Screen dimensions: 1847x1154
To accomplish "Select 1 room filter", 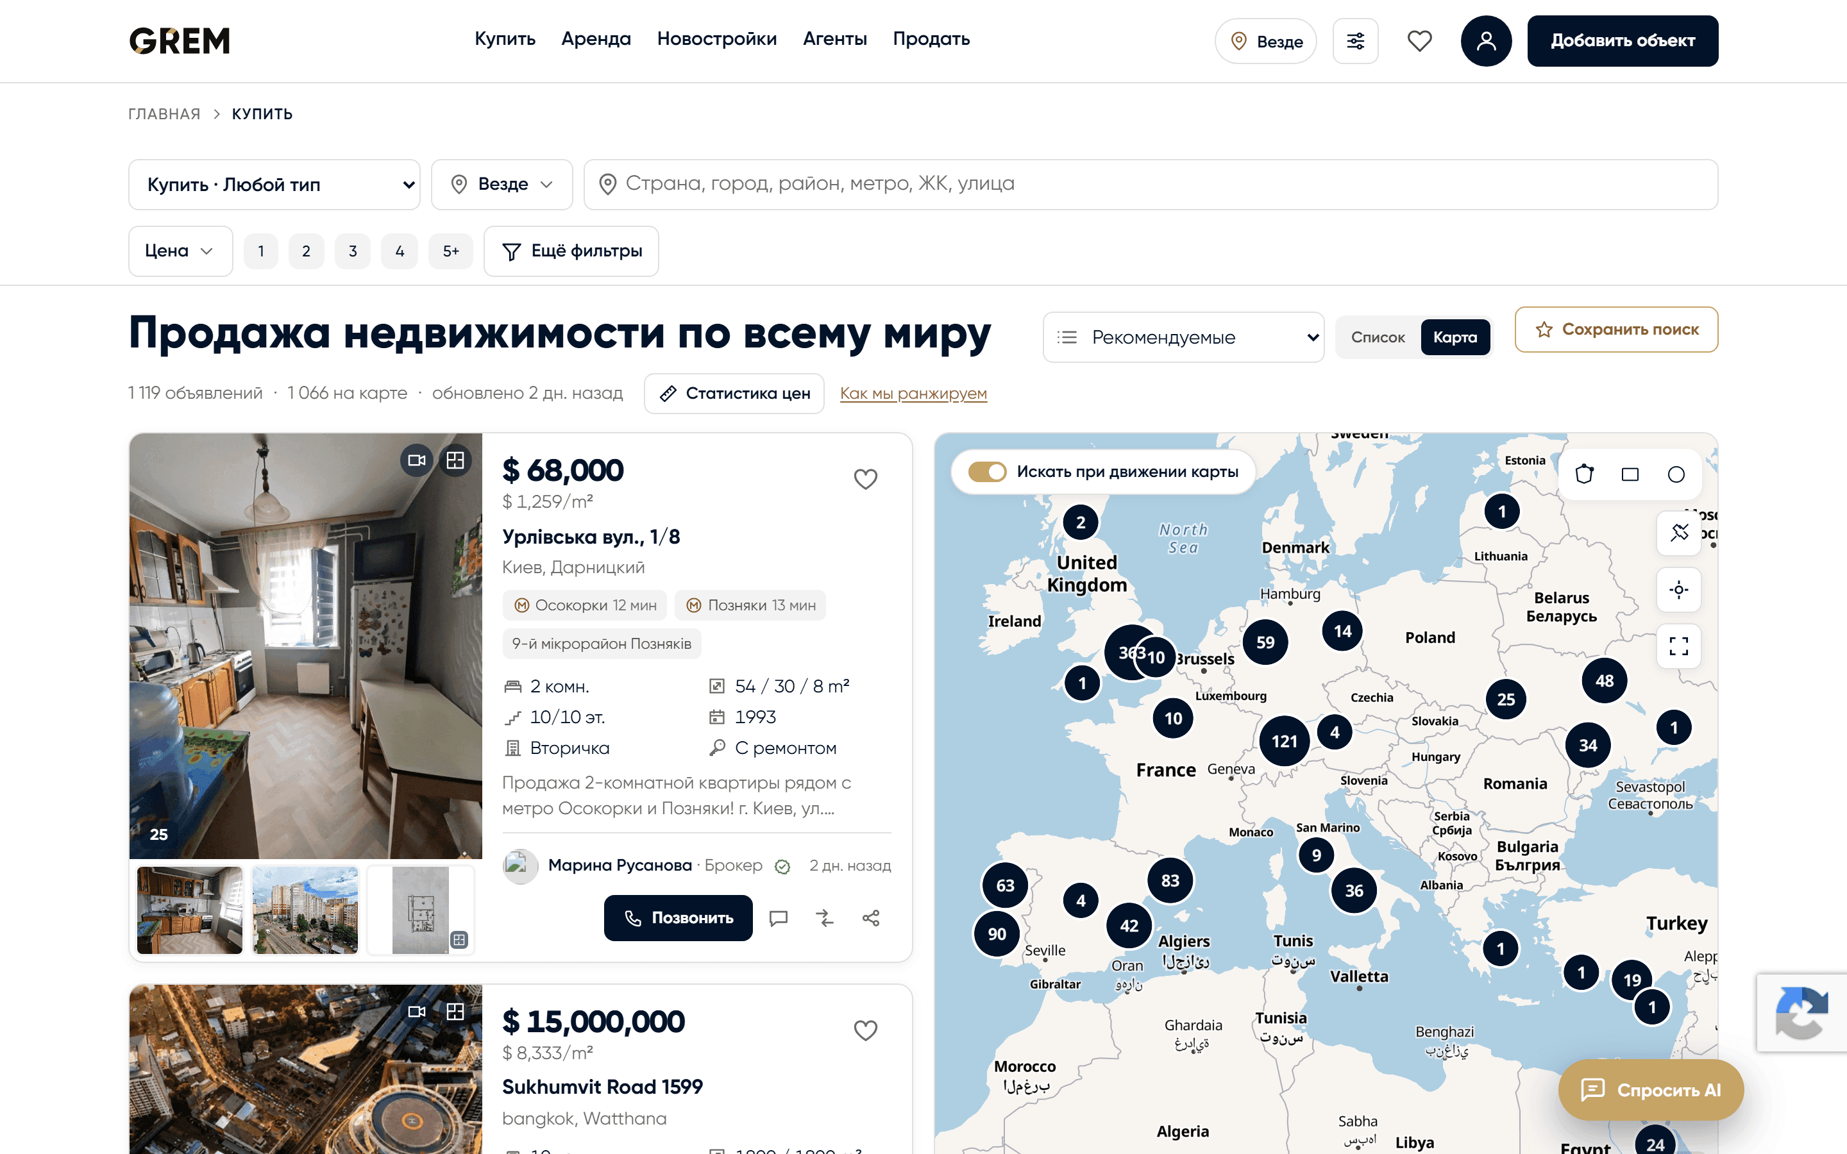I will point(261,251).
